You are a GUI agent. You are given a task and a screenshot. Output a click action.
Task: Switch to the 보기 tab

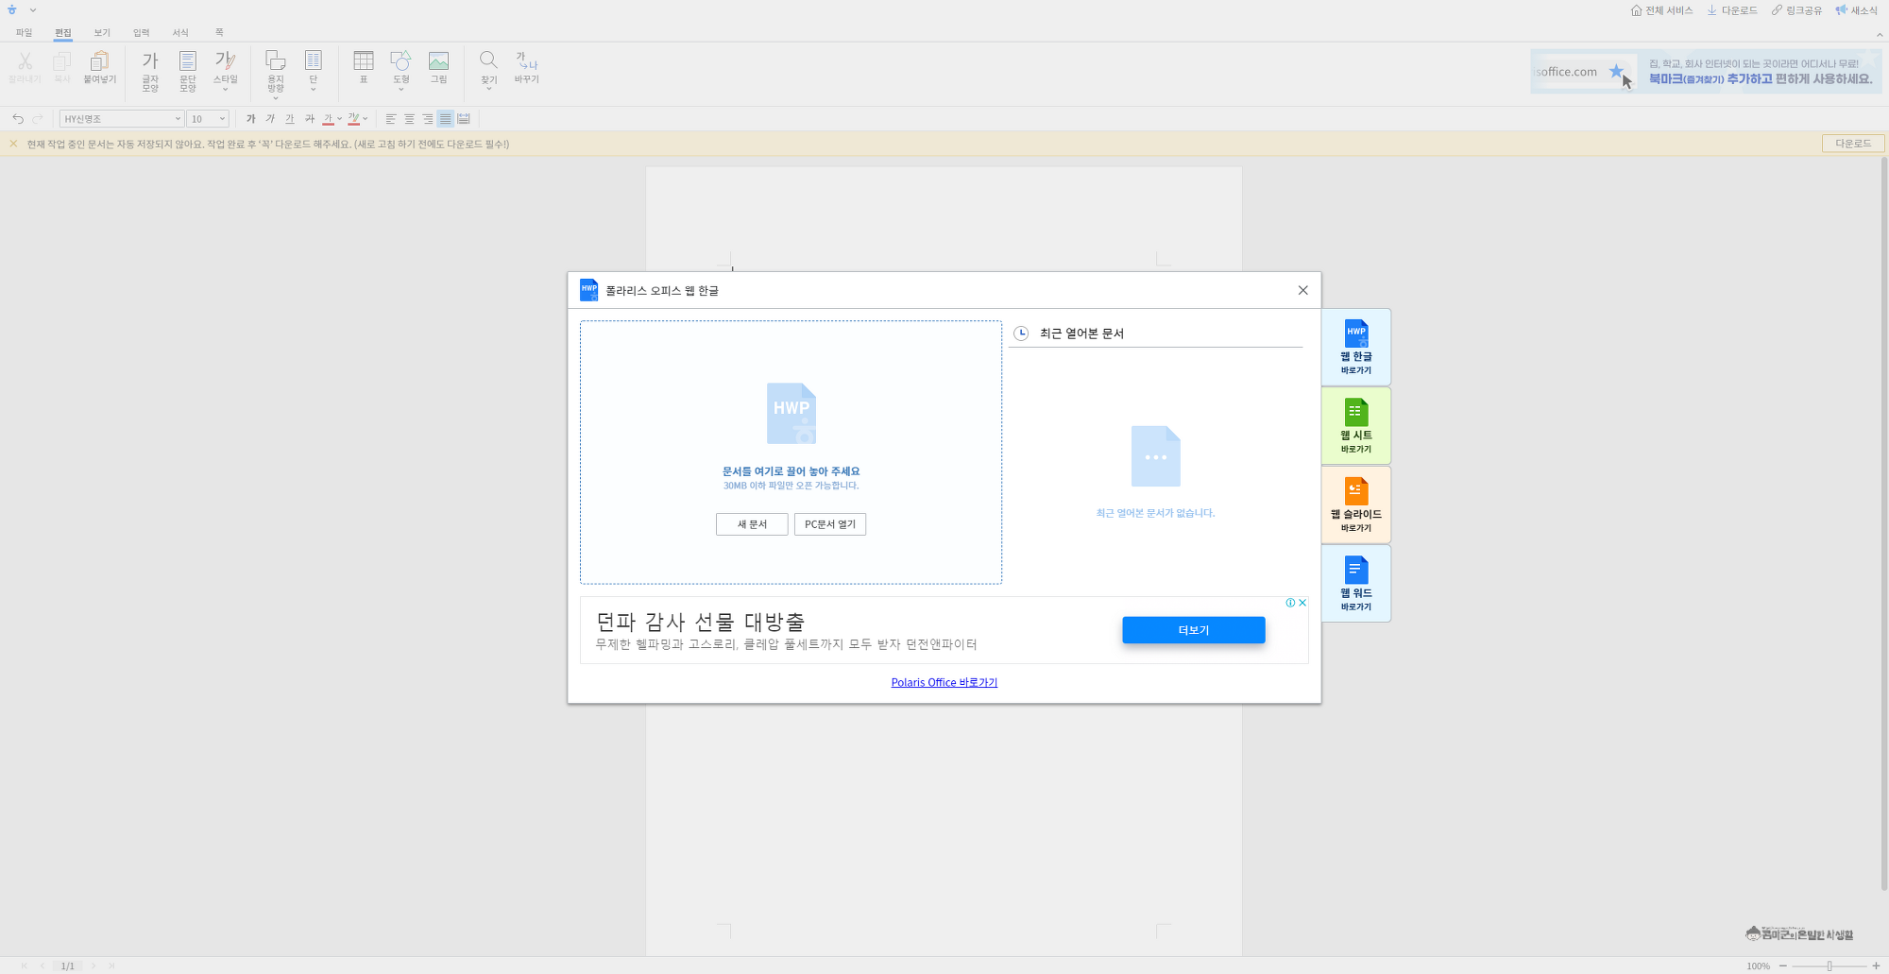click(102, 33)
